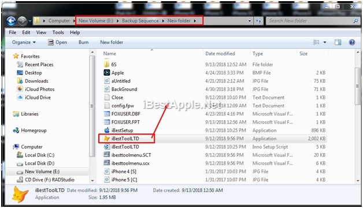Click the magnifier icon in the search box
Viewport: 363px width, 208px height.
point(355,21)
